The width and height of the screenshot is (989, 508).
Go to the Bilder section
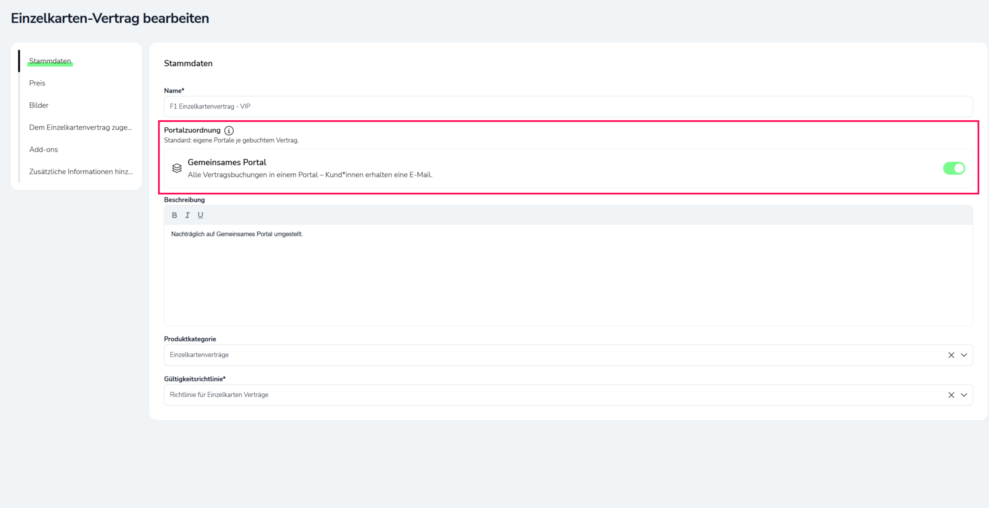[x=39, y=105]
